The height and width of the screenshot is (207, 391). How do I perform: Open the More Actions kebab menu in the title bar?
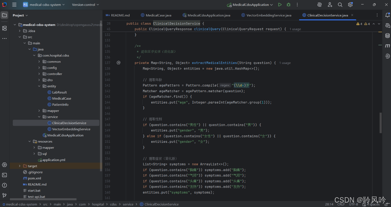[297, 5]
